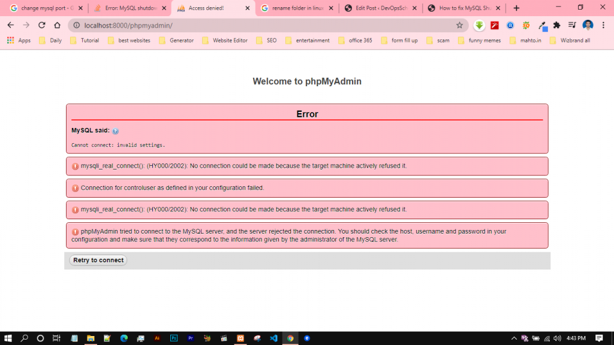Open Chrome's three-dot menu

(603, 25)
